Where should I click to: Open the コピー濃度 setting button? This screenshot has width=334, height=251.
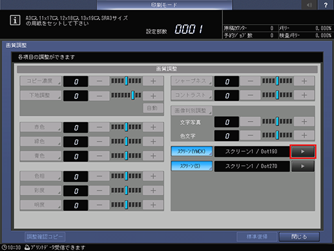[41, 81]
